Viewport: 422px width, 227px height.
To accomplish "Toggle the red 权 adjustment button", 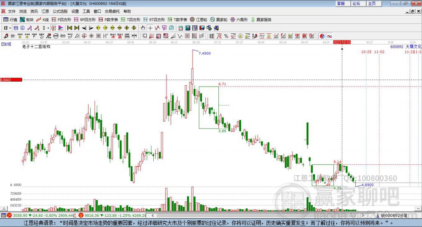I will [54, 28].
